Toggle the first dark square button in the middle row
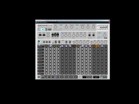Image resolution: width=139 pixels, height=104 pixels. pos(89,35)
